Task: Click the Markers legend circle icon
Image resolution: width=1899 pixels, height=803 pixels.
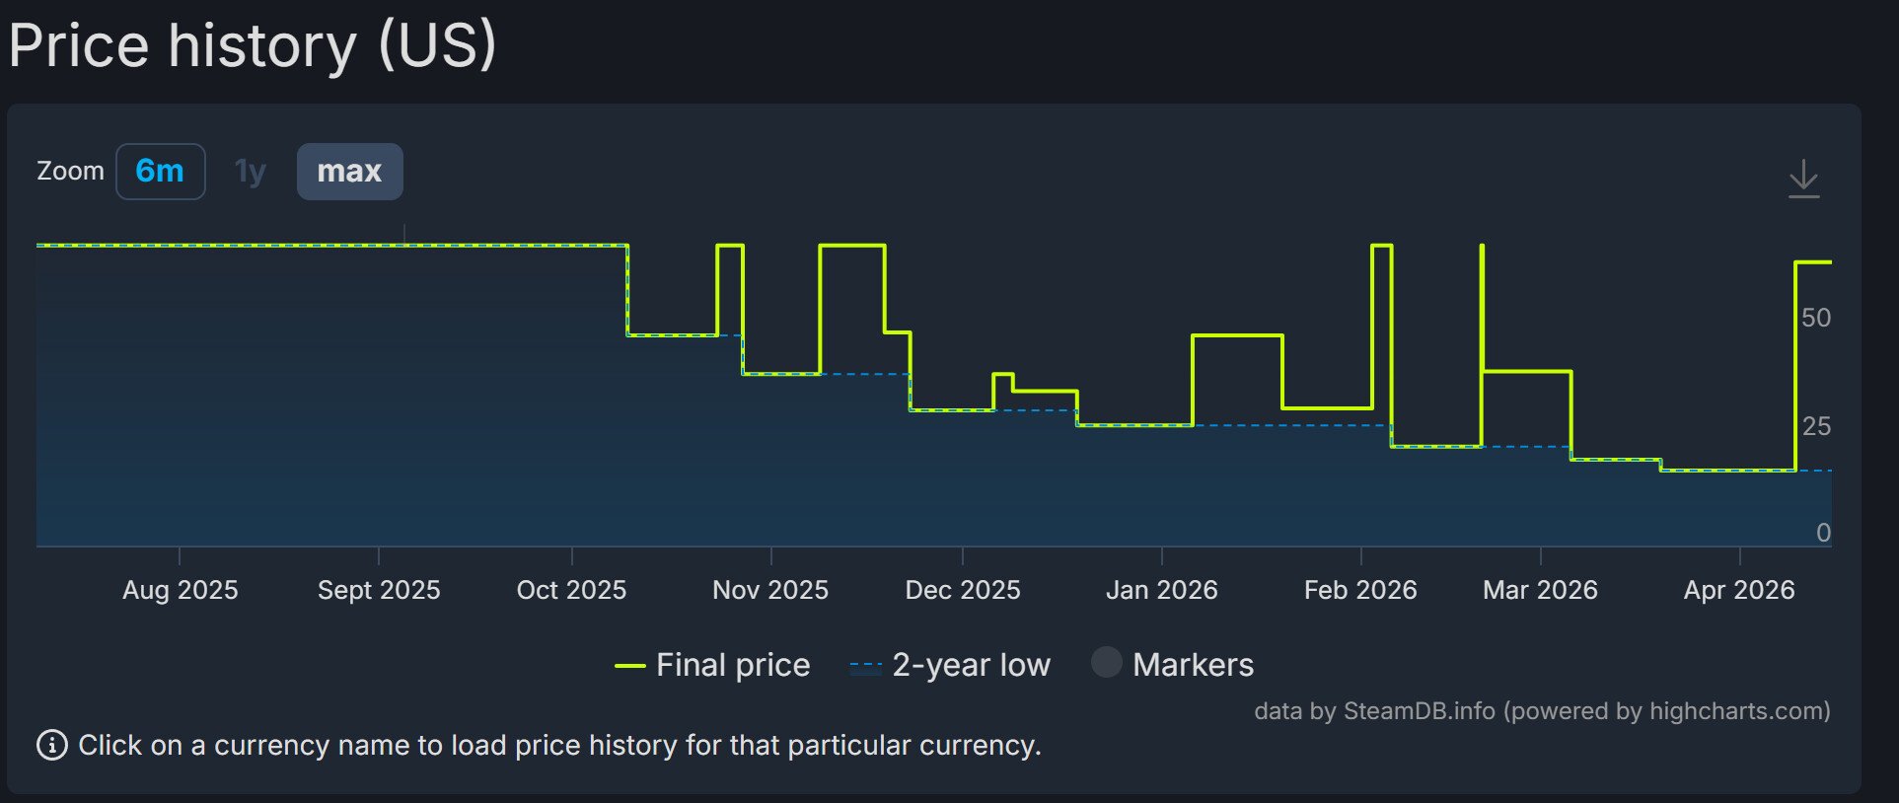Action: coord(1107,664)
